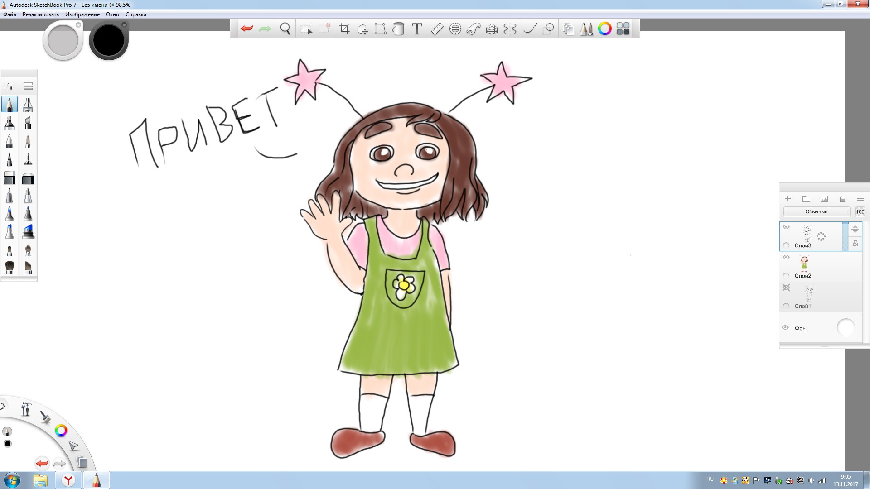Open the Файл menu
Screen dimensions: 870x489
tap(10, 14)
